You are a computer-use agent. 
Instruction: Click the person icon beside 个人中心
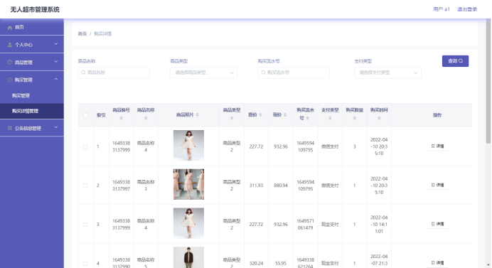click(x=10, y=45)
